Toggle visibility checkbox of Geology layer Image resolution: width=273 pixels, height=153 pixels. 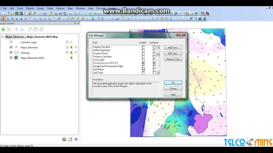point(11,52)
